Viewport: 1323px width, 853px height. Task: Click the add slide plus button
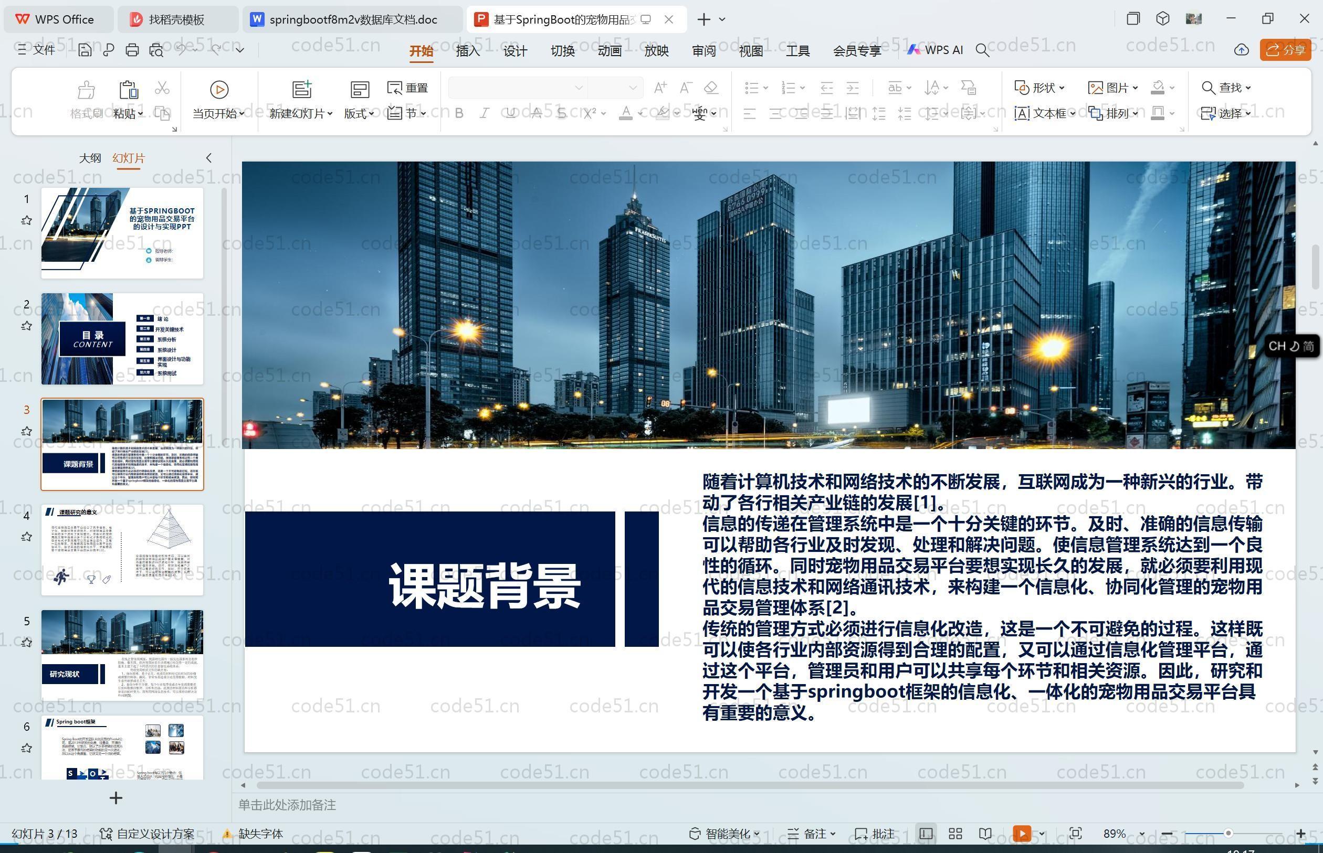click(116, 798)
